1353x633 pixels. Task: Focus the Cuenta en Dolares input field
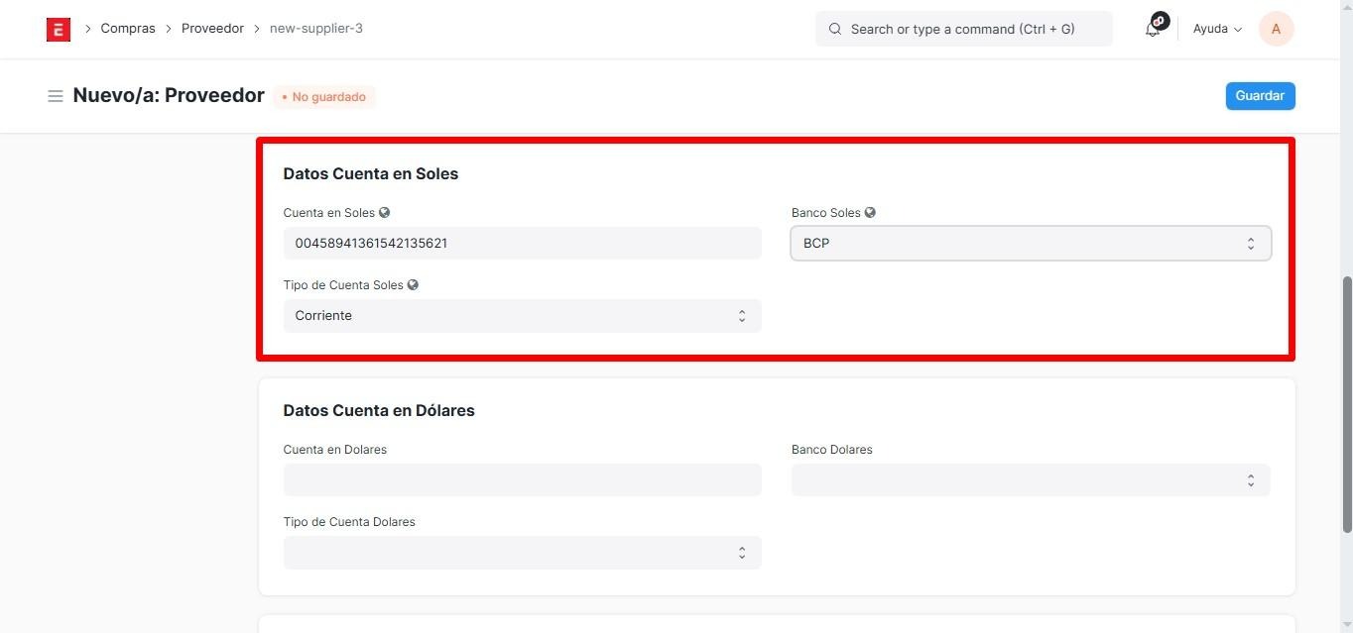(522, 480)
